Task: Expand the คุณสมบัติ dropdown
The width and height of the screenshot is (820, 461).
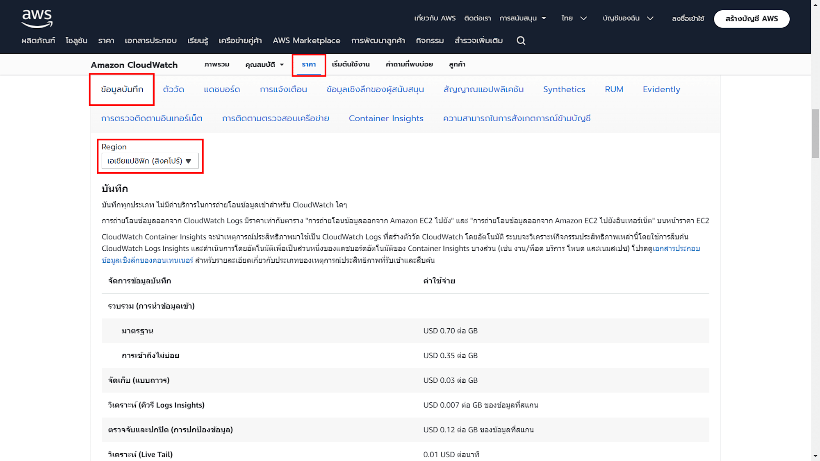Action: tap(264, 65)
